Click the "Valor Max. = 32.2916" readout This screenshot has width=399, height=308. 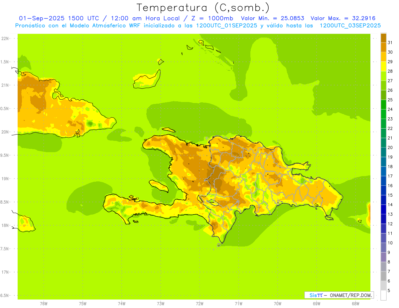[x=343, y=19]
